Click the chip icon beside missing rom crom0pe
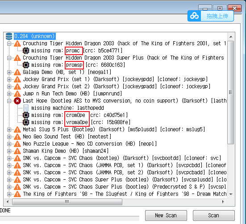 click(x=26, y=115)
